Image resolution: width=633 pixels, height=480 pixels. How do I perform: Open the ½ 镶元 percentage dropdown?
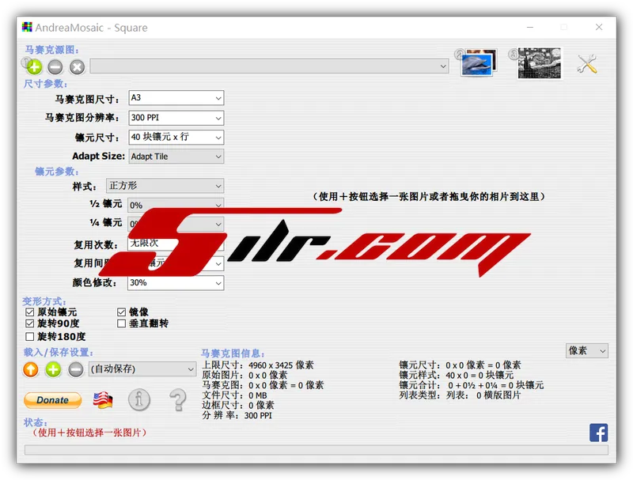point(176,204)
